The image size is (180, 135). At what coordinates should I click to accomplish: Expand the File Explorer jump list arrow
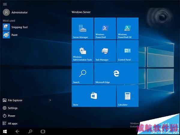50,100
